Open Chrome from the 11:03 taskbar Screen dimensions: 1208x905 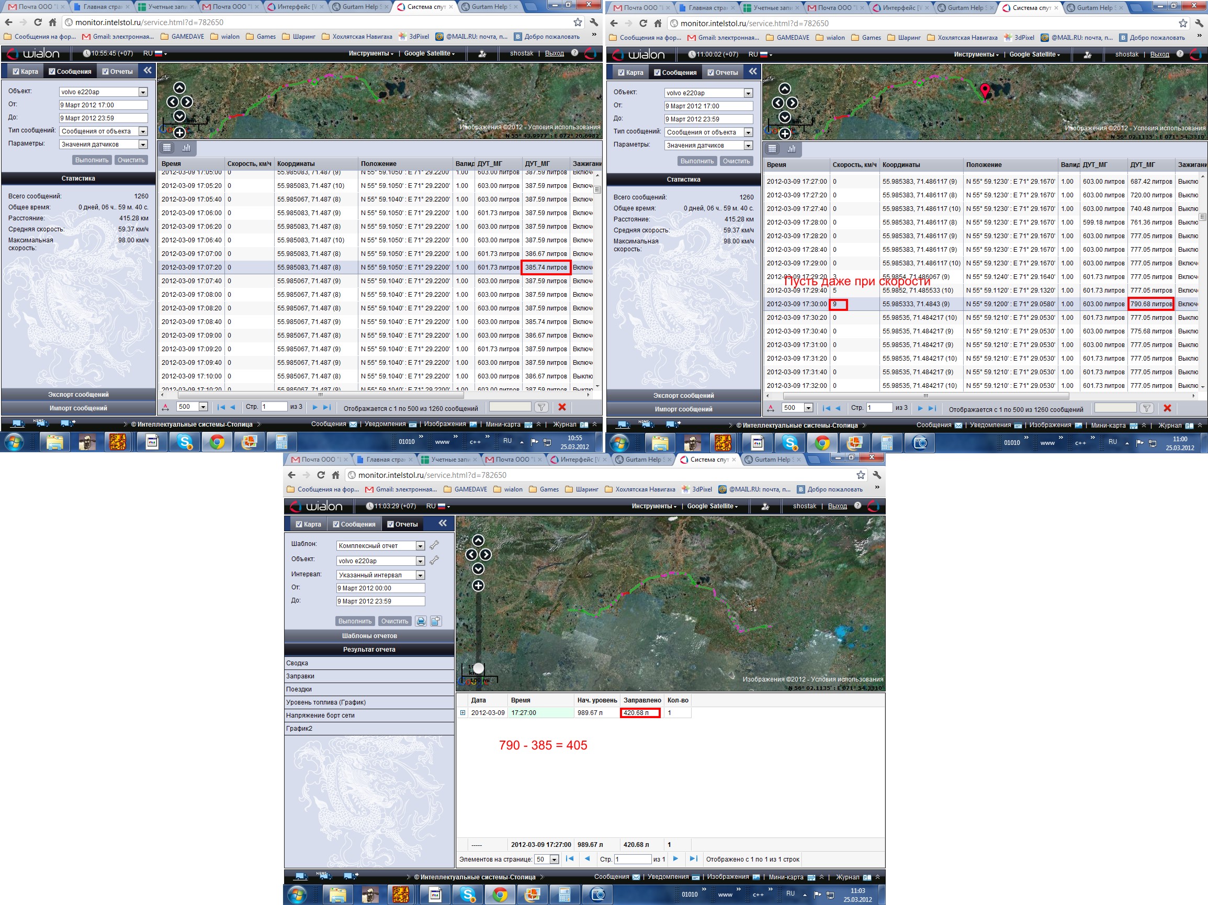coord(500,895)
